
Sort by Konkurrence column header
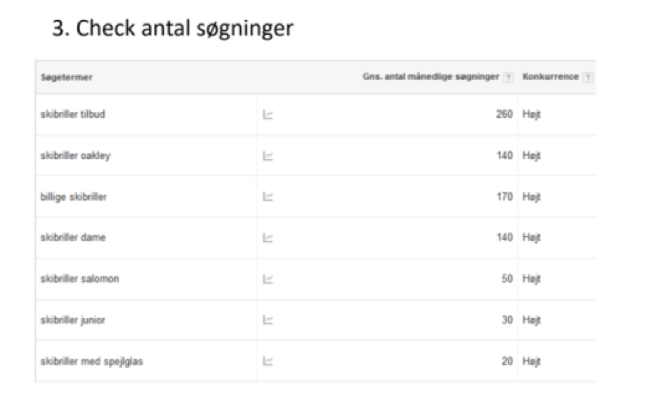pos(551,77)
